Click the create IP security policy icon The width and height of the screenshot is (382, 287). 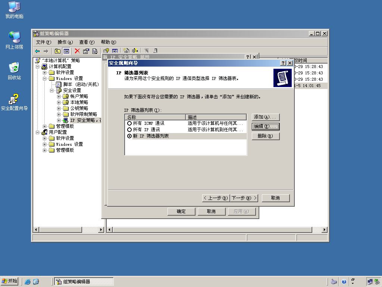pos(126,51)
